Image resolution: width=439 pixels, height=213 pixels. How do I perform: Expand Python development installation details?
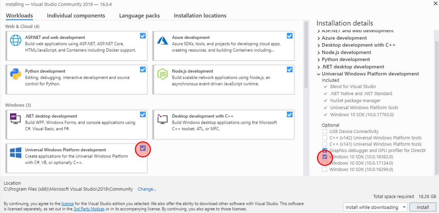319,60
